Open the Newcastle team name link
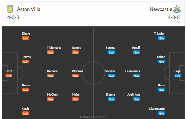Screen dimensions: 186x119 pos(161,9)
